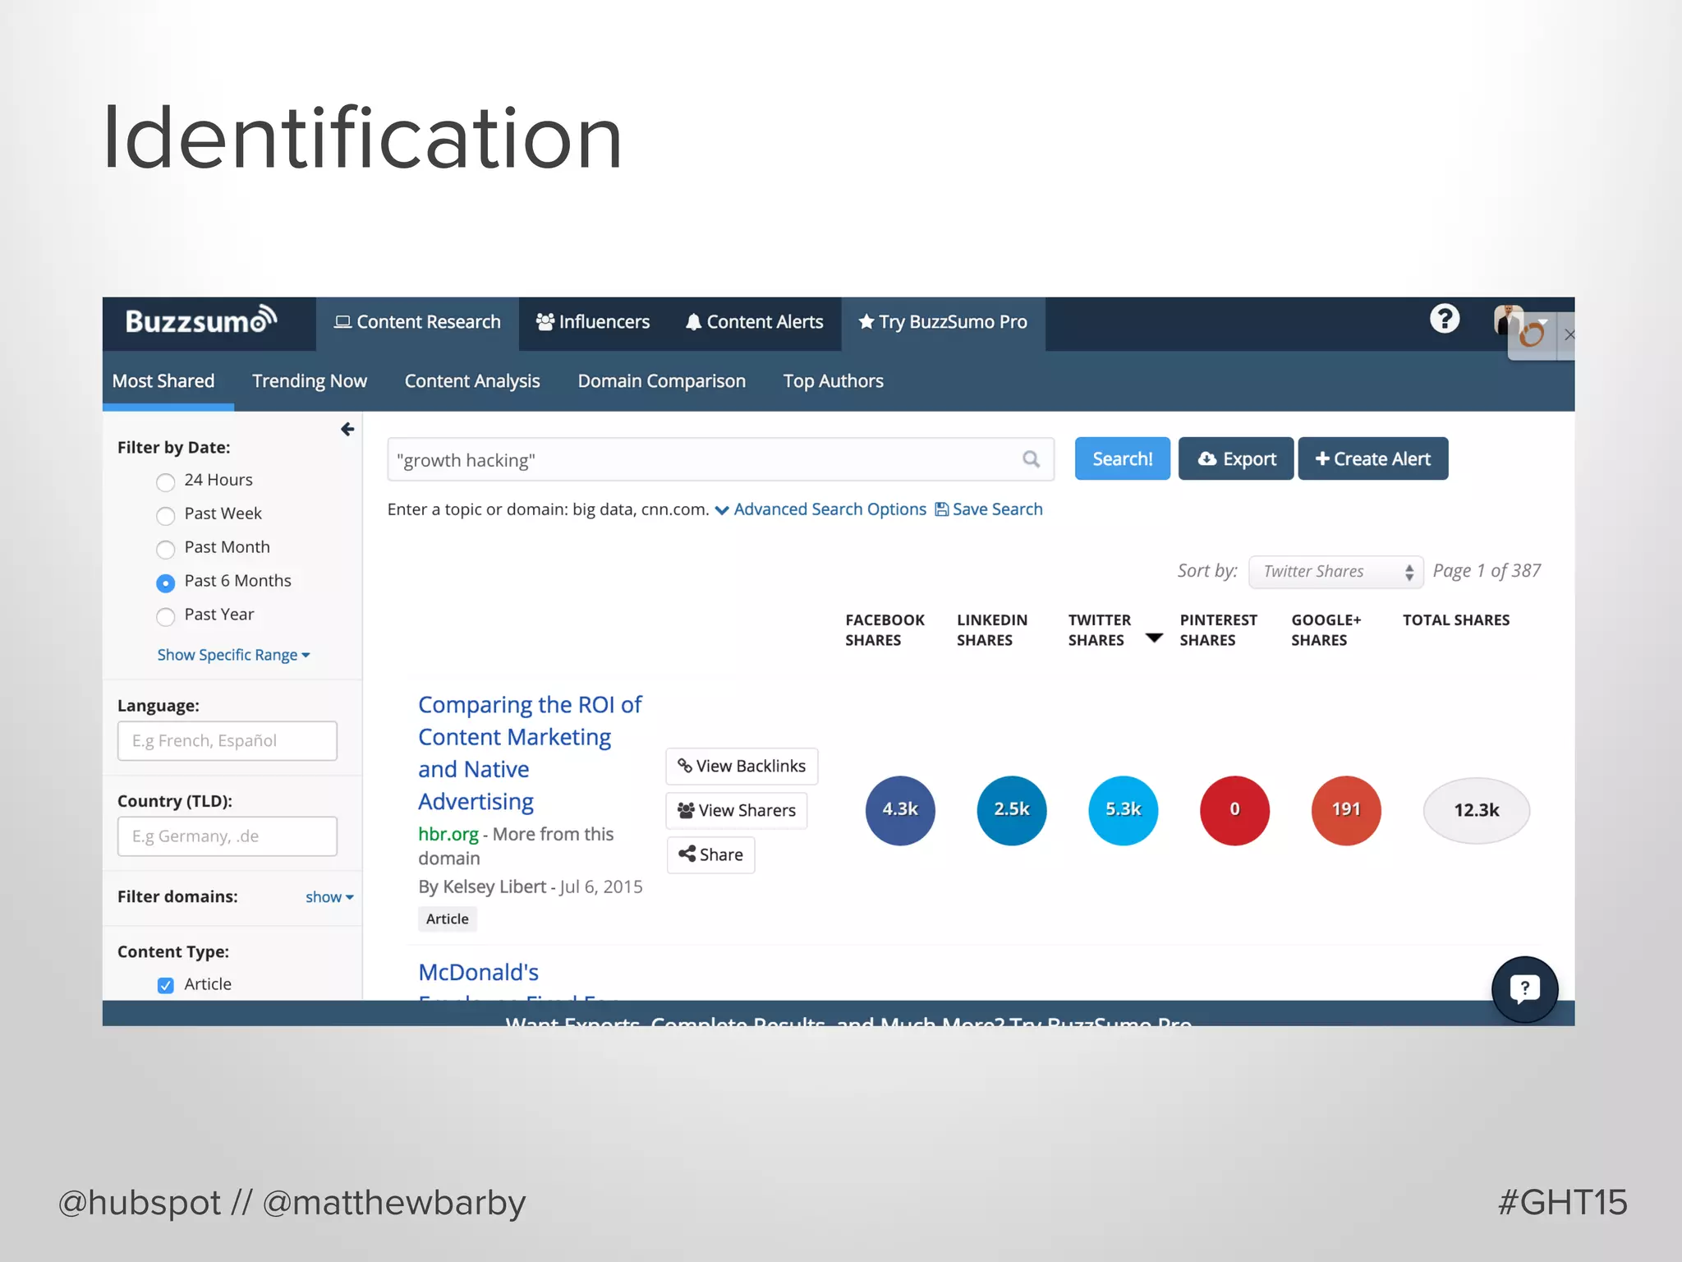Image resolution: width=1682 pixels, height=1262 pixels.
Task: Click the Export button
Action: [x=1236, y=458]
